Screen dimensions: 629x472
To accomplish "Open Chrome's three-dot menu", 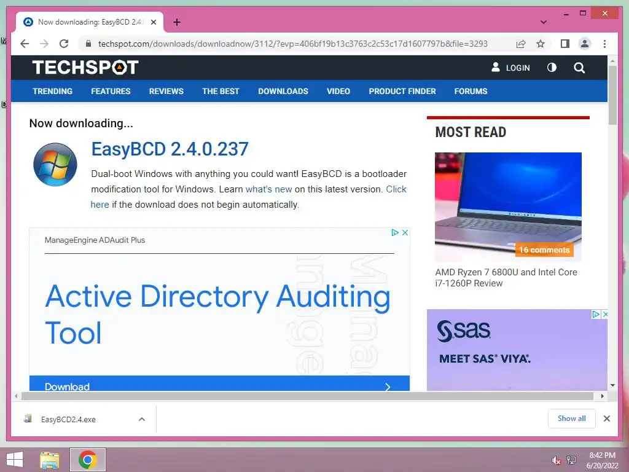I will click(604, 44).
